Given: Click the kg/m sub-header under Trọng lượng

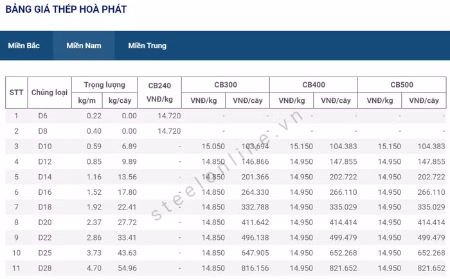Looking at the screenshot, I should pos(87,100).
